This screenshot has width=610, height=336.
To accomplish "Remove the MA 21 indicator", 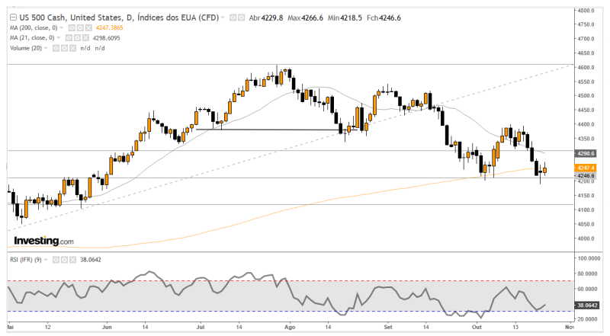I will [x=83, y=37].
